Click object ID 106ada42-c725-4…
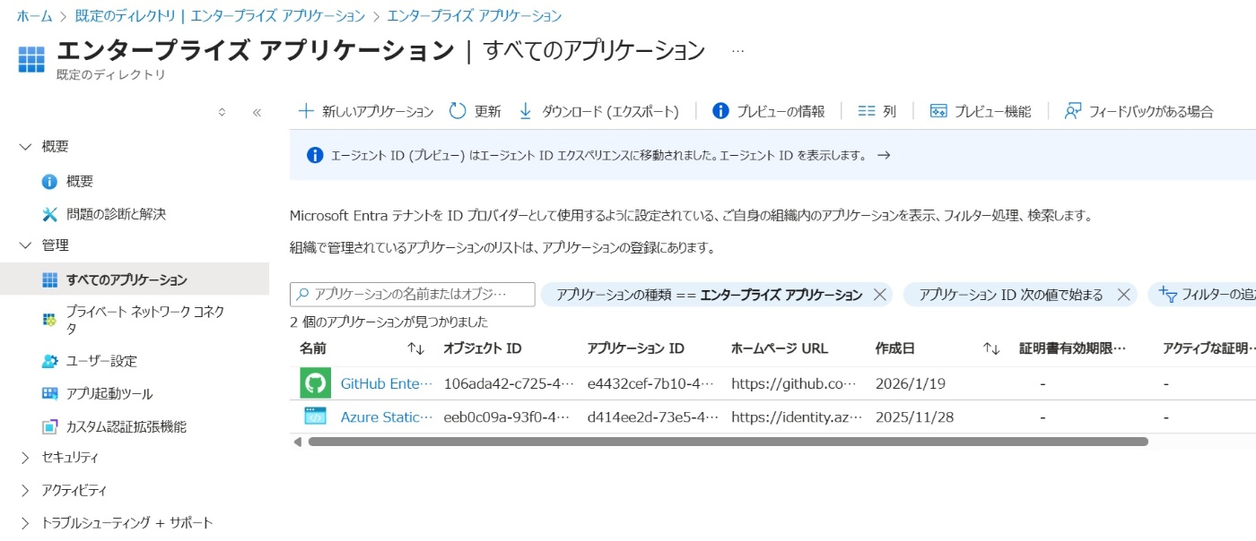1256x541 pixels. [509, 383]
